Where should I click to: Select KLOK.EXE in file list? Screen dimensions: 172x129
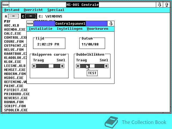13,62
